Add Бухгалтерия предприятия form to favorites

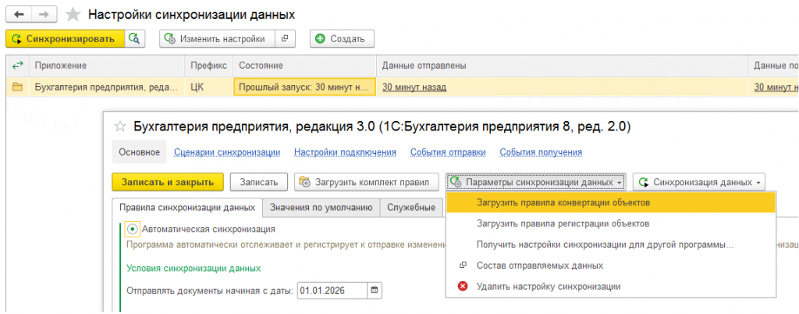tap(119, 127)
